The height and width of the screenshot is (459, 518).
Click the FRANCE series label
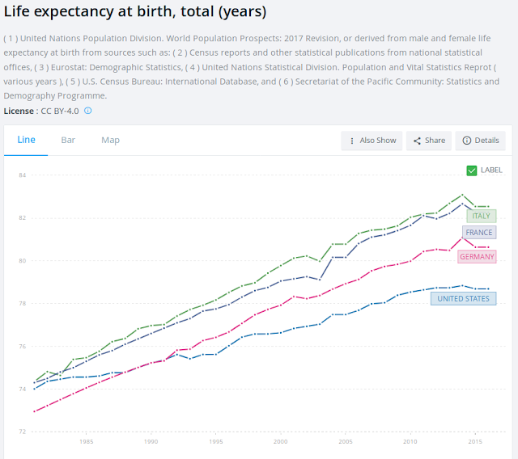point(479,233)
